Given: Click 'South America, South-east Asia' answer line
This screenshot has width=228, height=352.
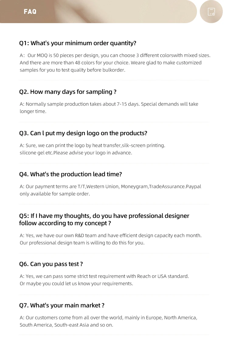Looking at the screenshot, I should 66,325.
